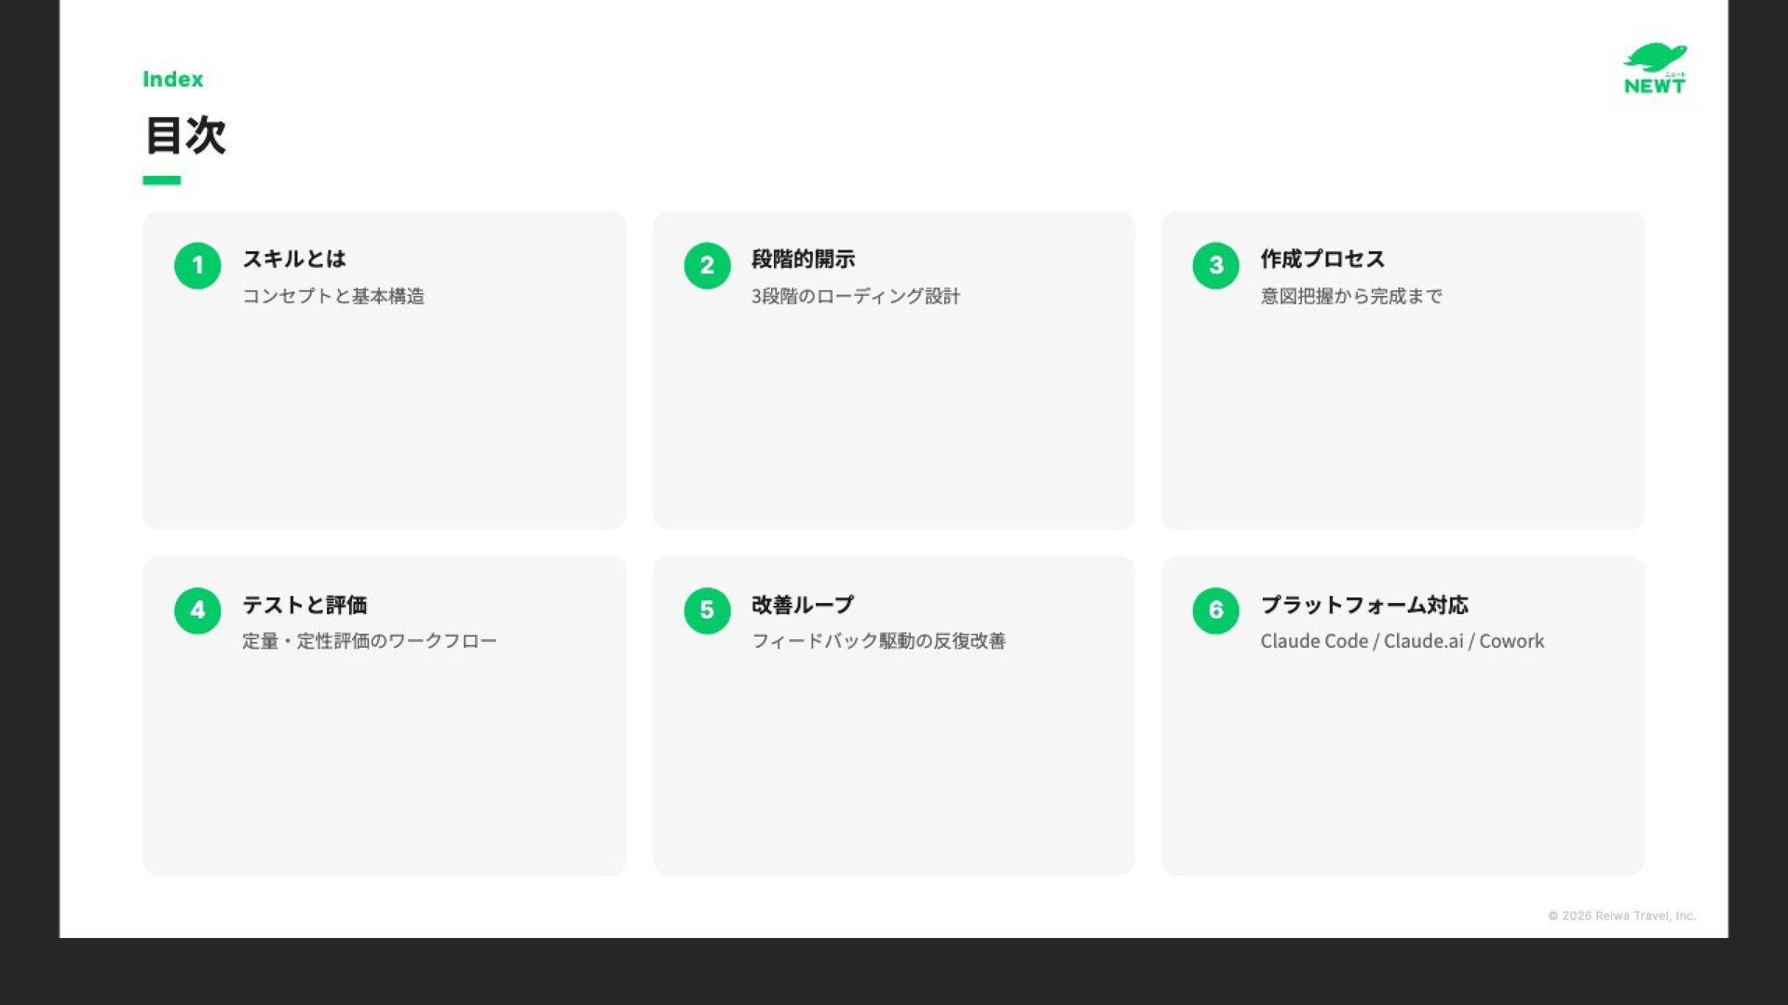This screenshot has width=1788, height=1005.
Task: Click the green number 1 circle
Action: [197, 265]
